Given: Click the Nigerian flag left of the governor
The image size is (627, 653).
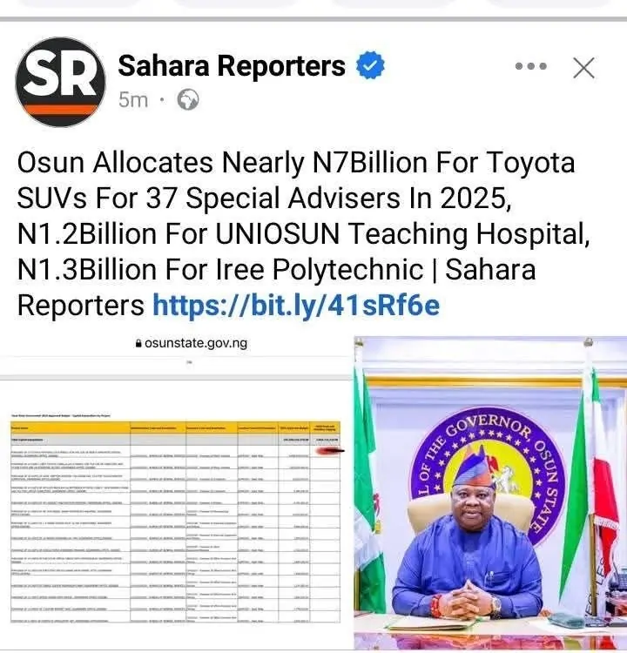Looking at the screenshot, I should 369,488.
